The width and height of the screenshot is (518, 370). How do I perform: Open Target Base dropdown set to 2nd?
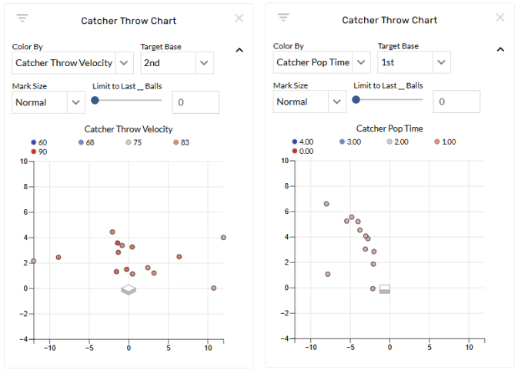coord(177,63)
